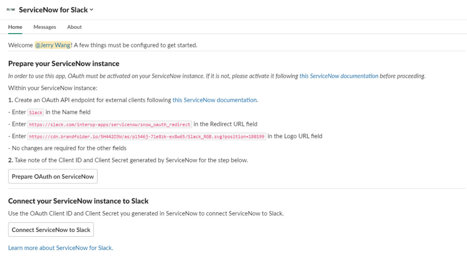Click the brandfolder Logo URL code text
This screenshot has width=467, height=256.
(x=147, y=136)
